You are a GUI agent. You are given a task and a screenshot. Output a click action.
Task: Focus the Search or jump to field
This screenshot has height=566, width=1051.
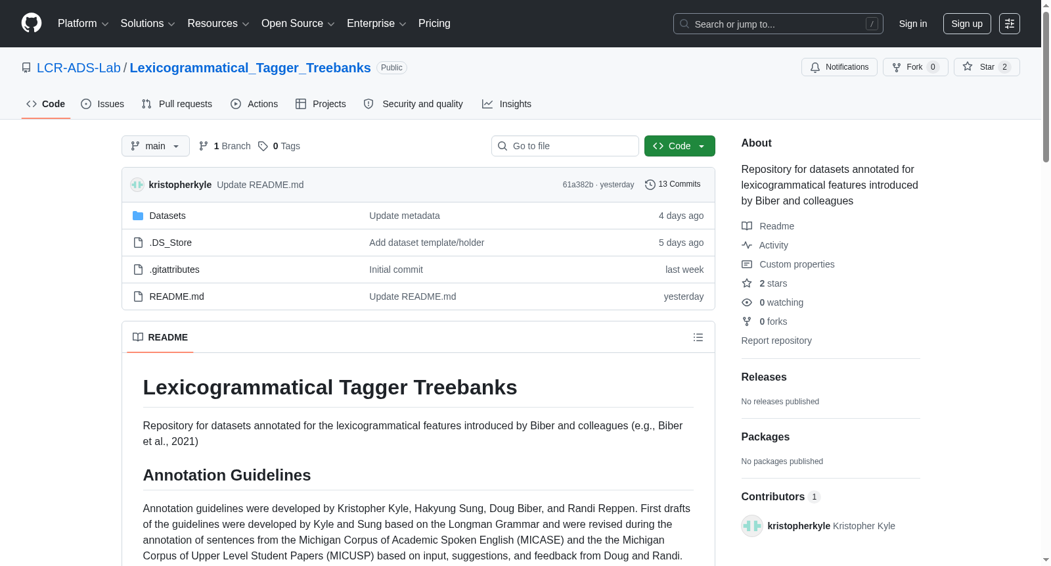(x=778, y=24)
